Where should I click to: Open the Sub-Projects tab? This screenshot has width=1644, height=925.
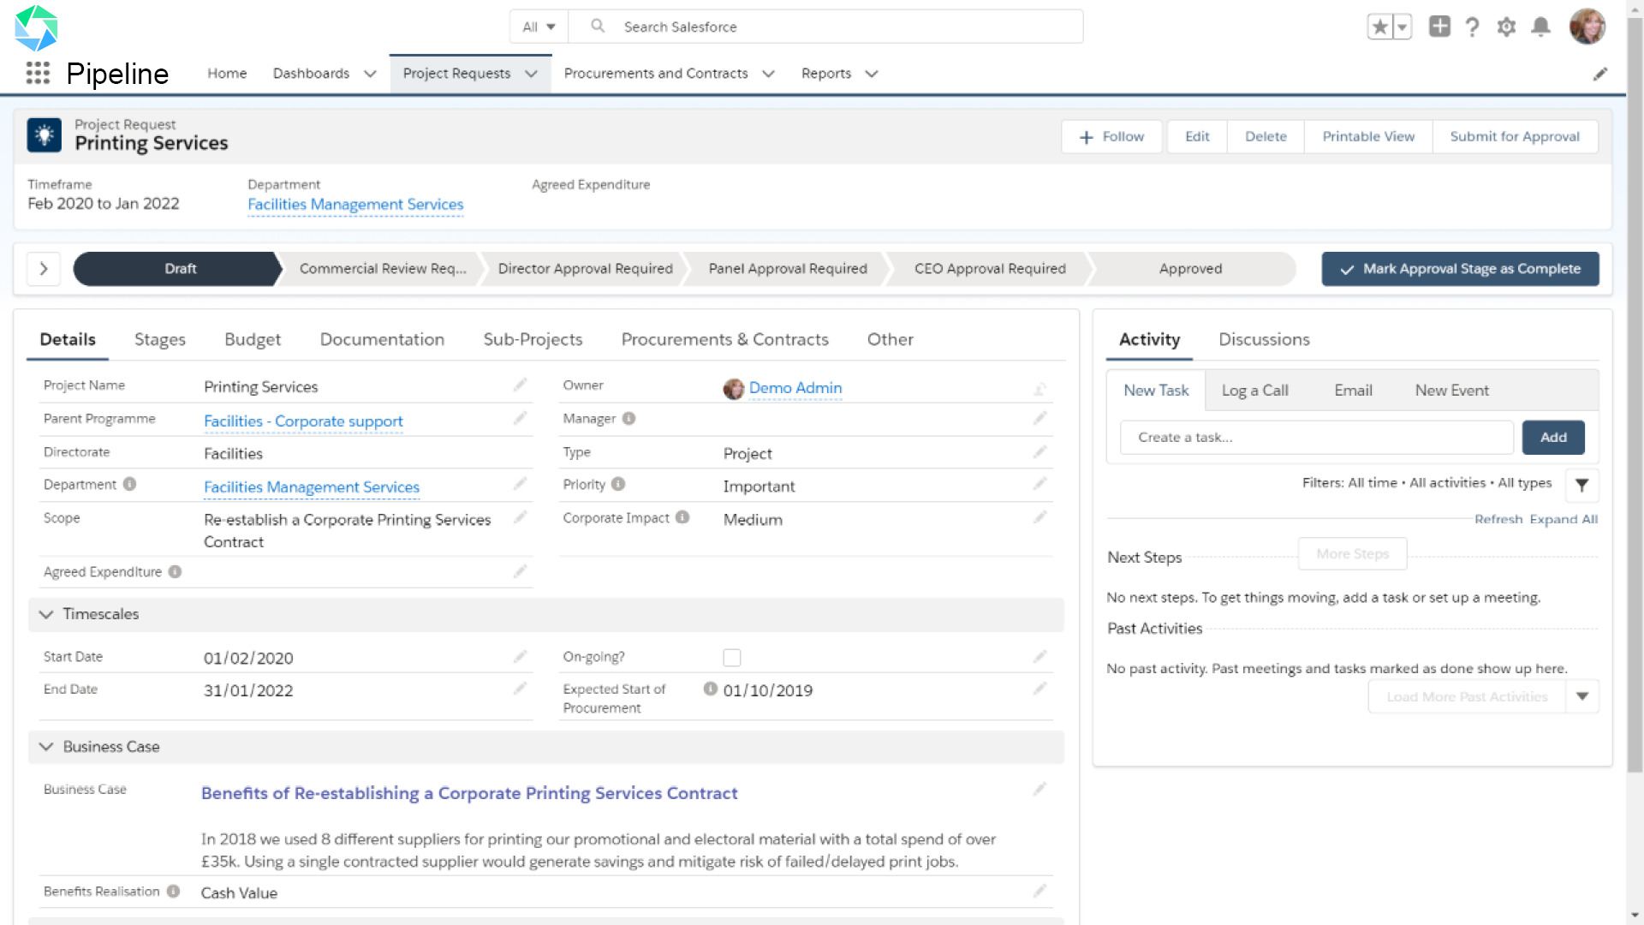coord(533,339)
